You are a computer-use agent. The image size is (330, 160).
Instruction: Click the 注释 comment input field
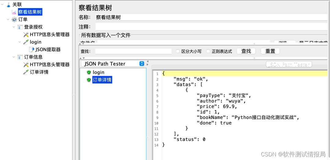click(211, 27)
